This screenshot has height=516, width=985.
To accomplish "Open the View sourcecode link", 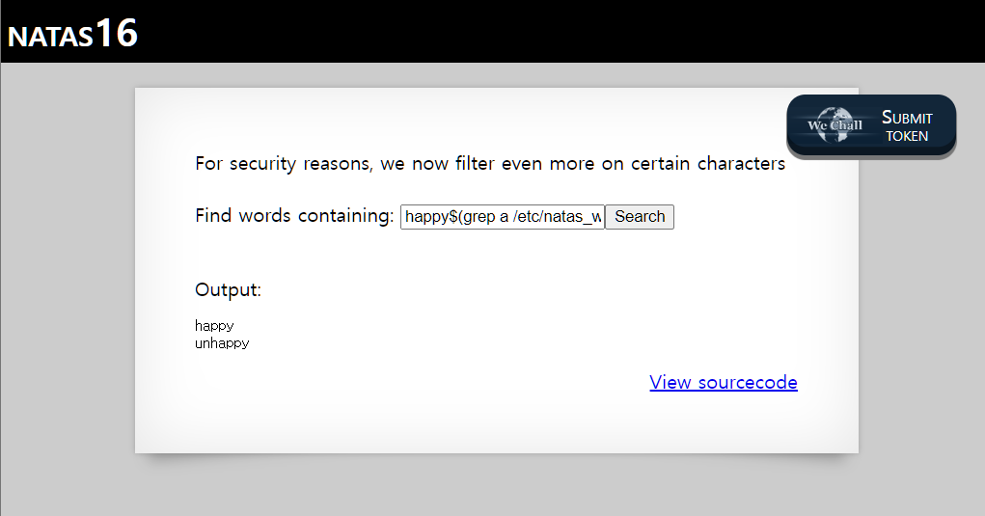I will [724, 383].
